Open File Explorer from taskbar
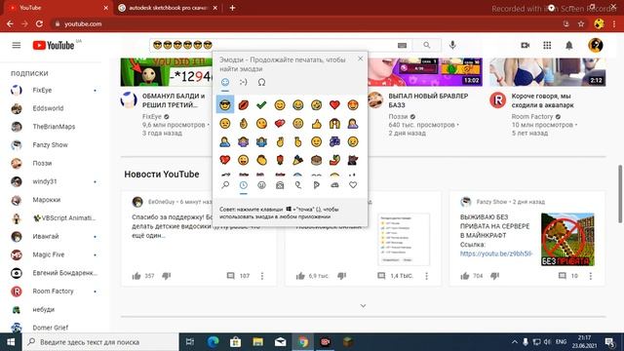The image size is (624, 351). pos(257,342)
